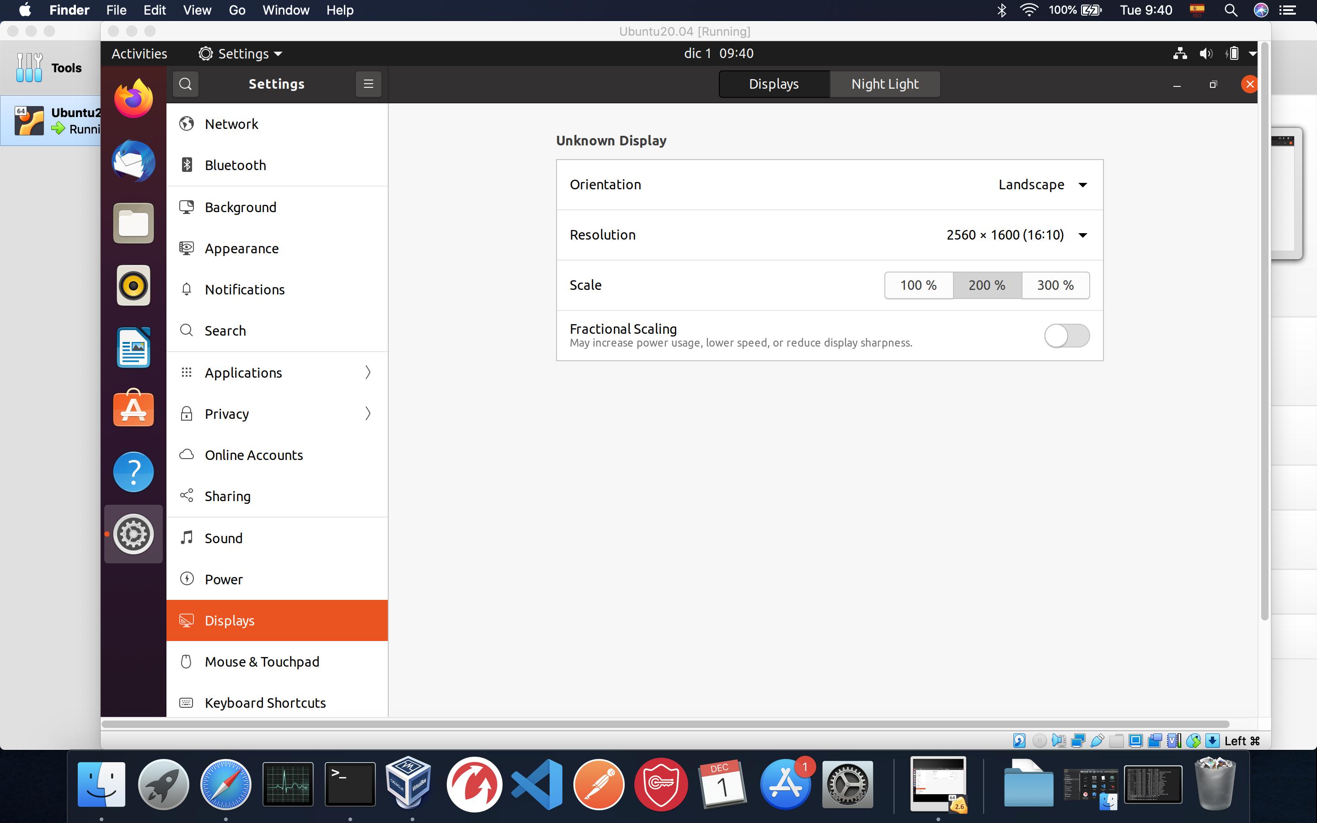
Task: Launch Thunderbird mail from Ubuntu dock
Action: pyautogui.click(x=134, y=161)
